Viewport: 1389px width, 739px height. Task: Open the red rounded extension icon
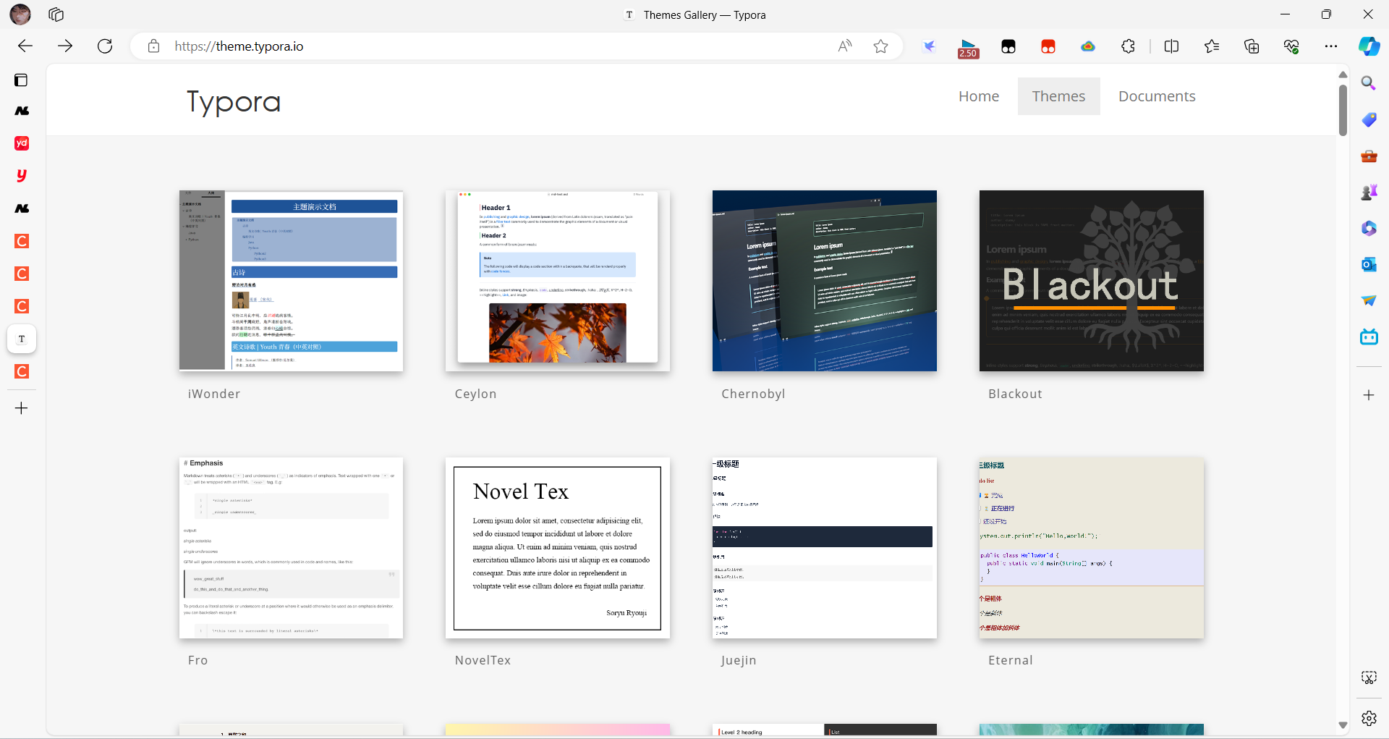[x=1048, y=46]
